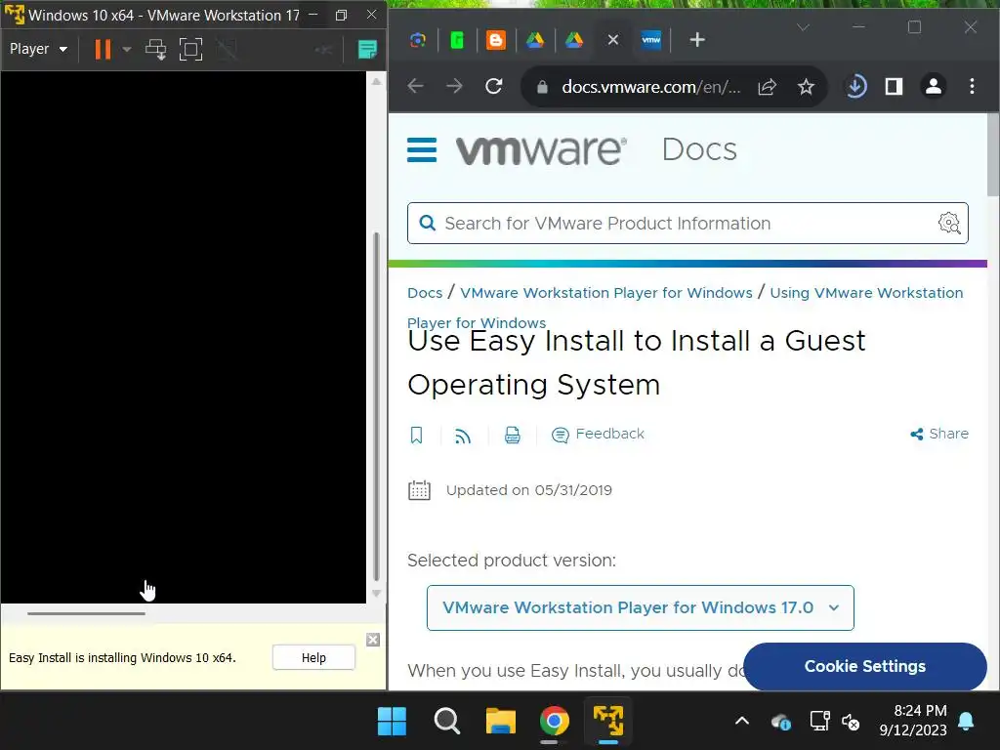Click the OneDrive cloud tray icon
Viewport: 1000px width, 750px height.
tap(780, 722)
